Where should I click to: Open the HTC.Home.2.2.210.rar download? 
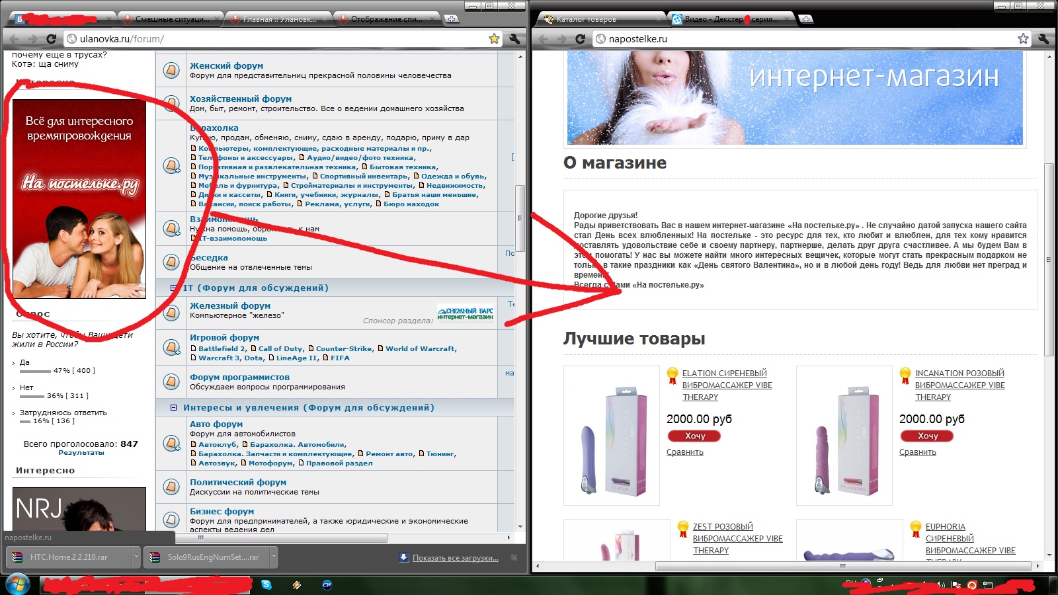(x=69, y=557)
